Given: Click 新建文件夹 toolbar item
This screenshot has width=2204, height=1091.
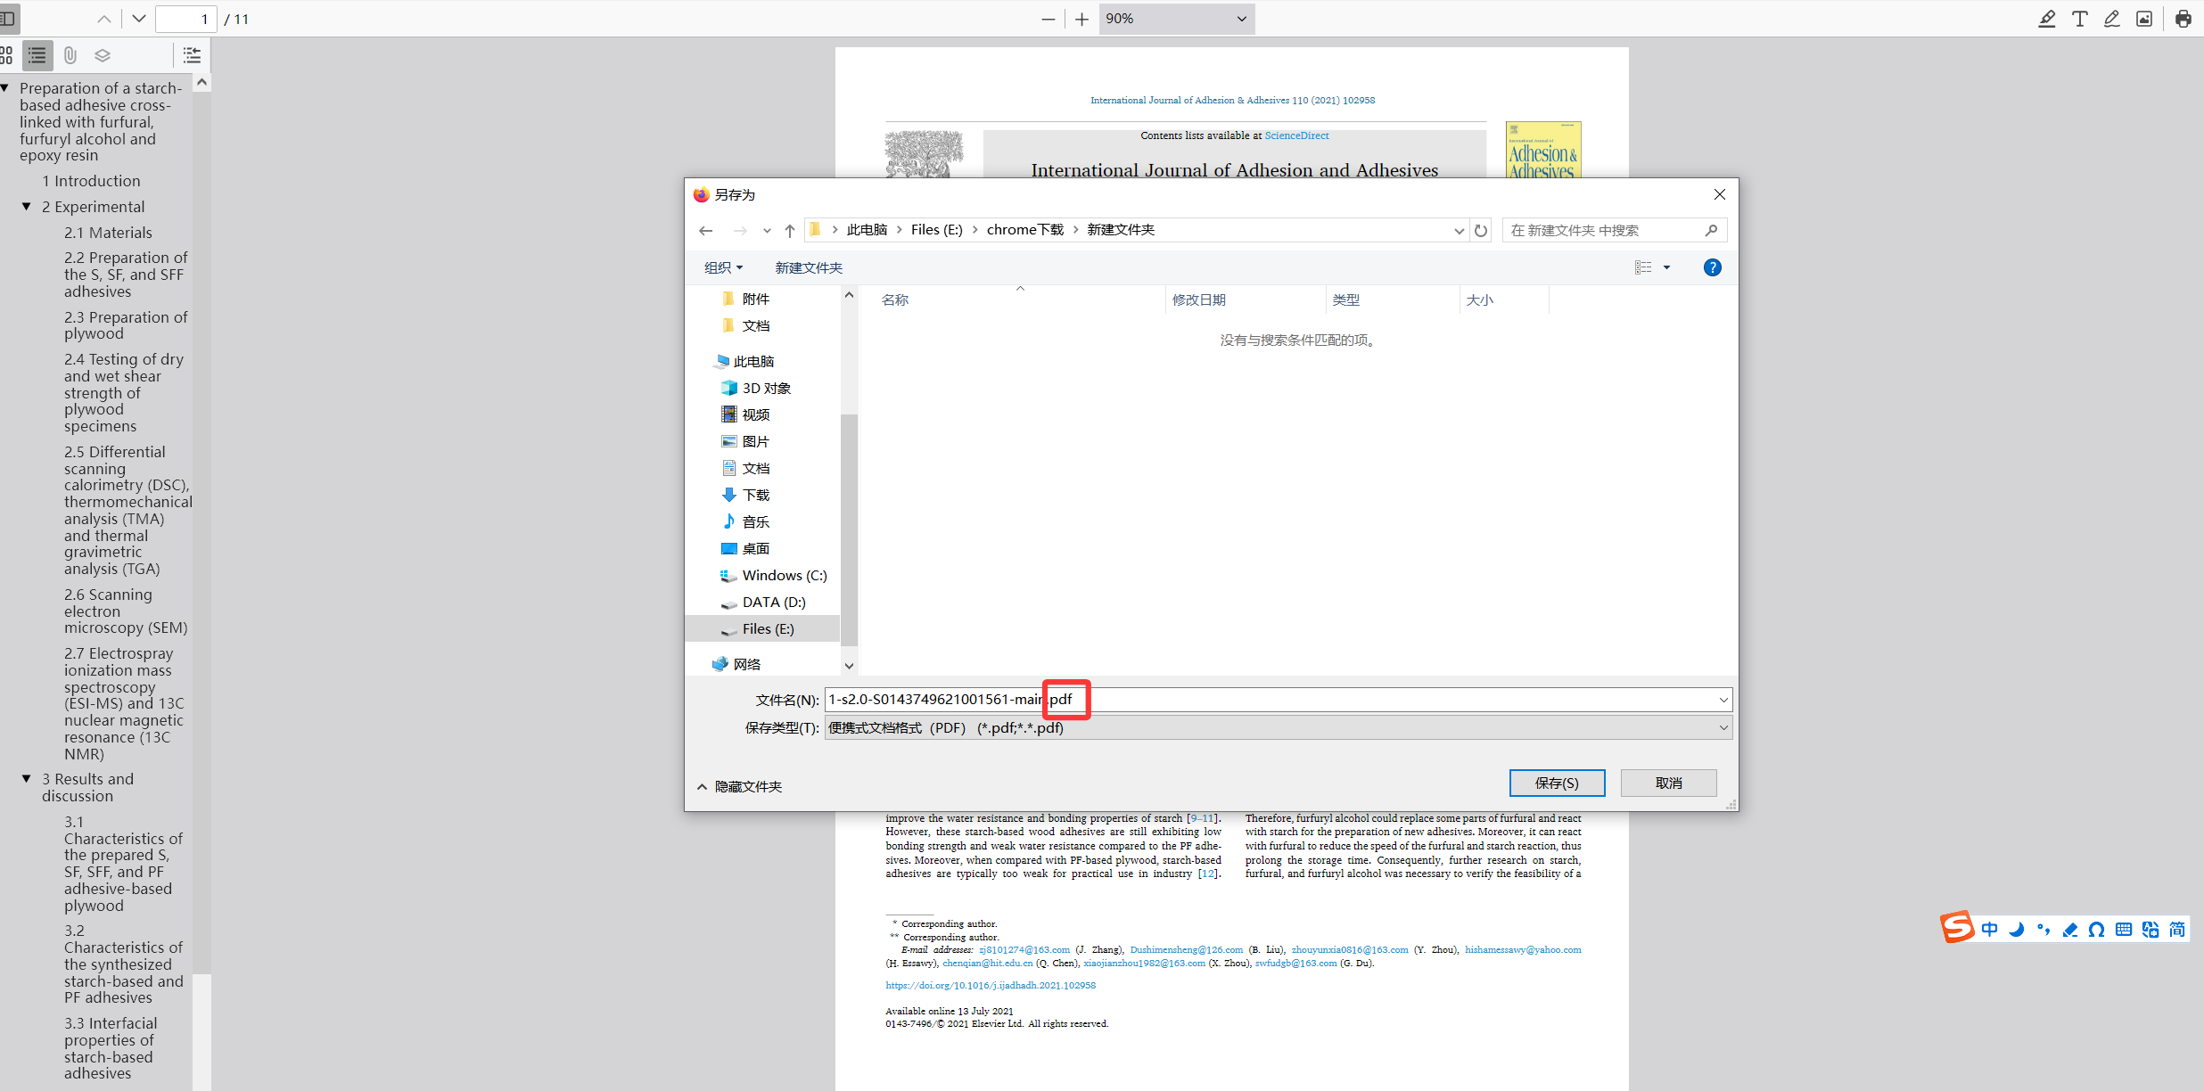Looking at the screenshot, I should click(x=808, y=267).
